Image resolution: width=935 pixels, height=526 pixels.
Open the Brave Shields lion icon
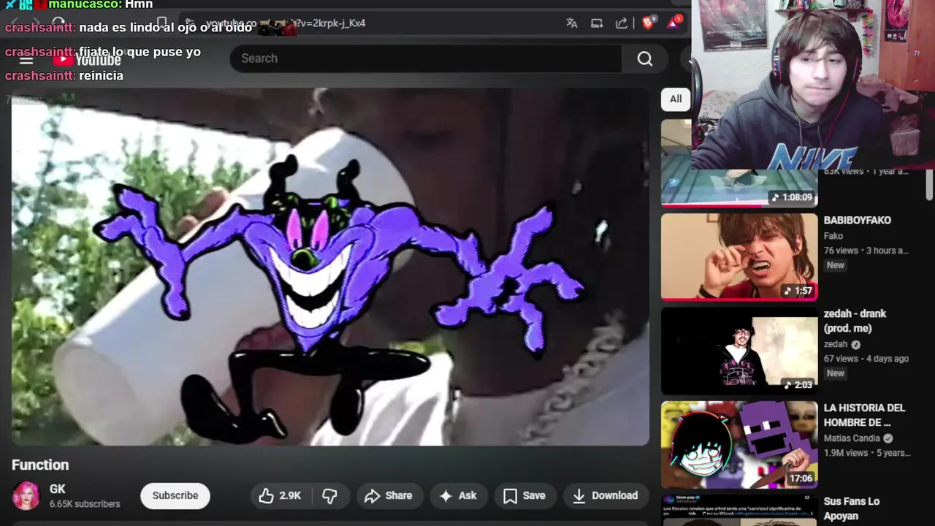point(648,23)
